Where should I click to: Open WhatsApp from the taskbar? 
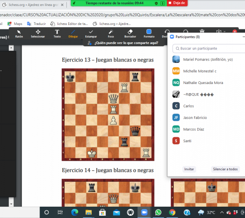click(158, 213)
